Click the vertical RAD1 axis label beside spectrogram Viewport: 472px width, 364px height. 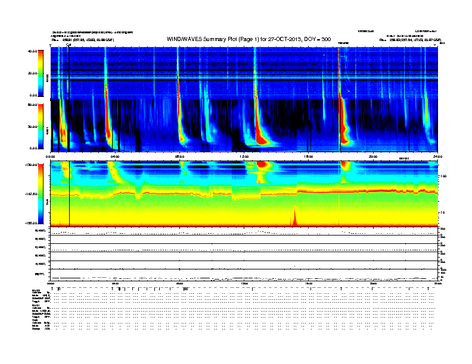(x=47, y=130)
